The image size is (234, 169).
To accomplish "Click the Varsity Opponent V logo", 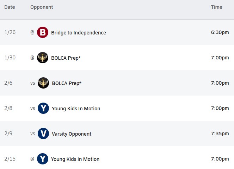I will click(x=43, y=134).
